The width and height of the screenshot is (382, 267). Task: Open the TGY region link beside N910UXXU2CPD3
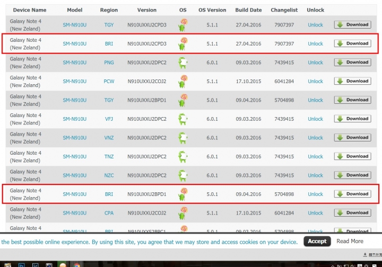109,25
